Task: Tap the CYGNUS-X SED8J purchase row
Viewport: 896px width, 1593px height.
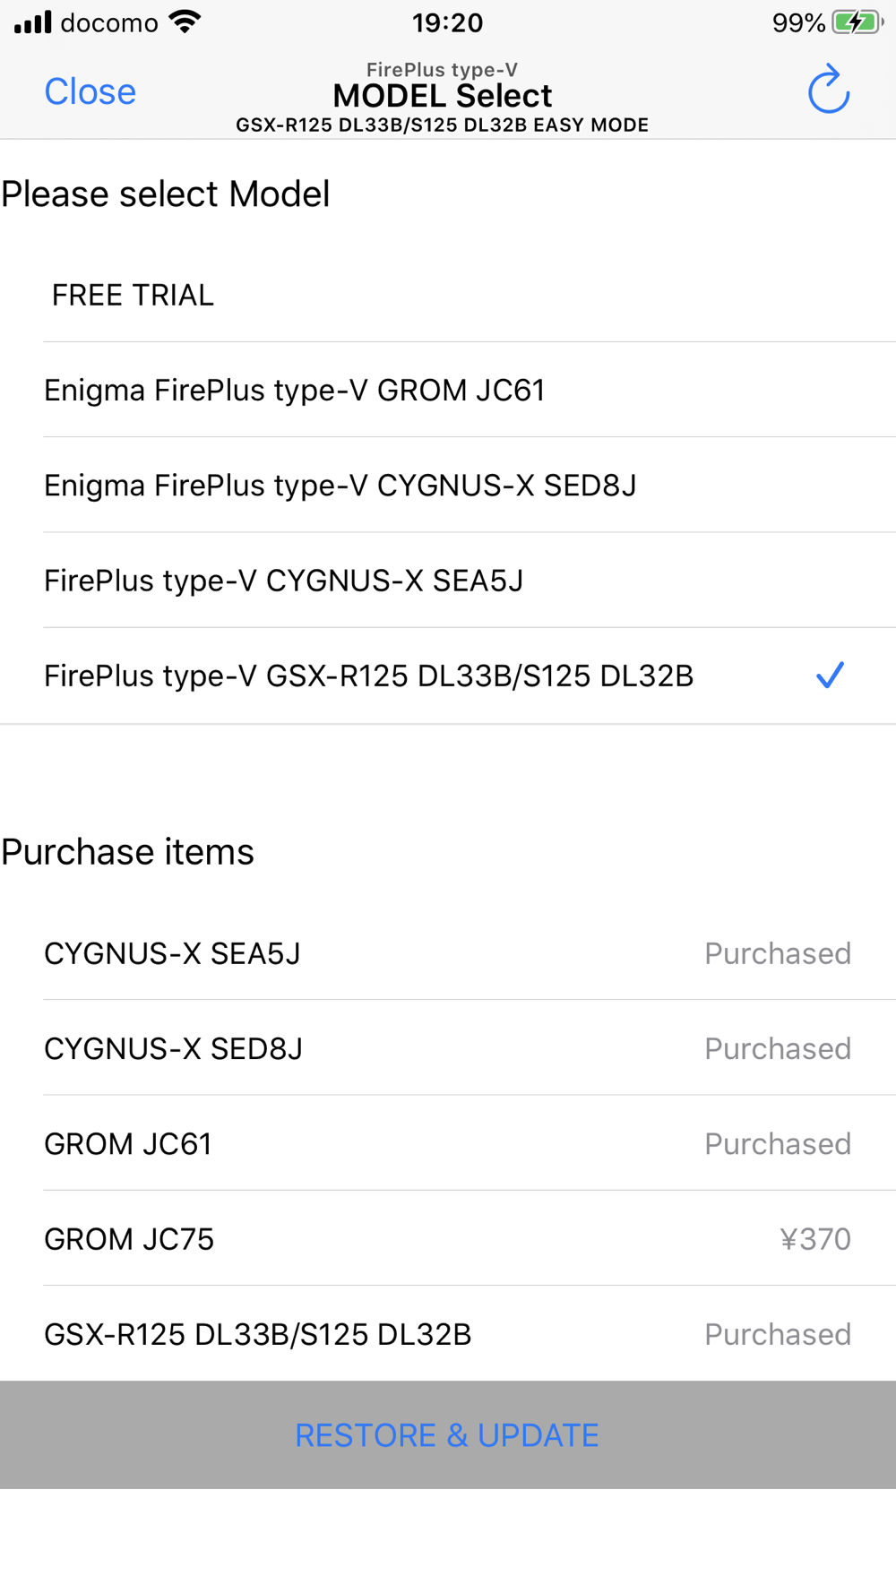Action: click(174, 1048)
